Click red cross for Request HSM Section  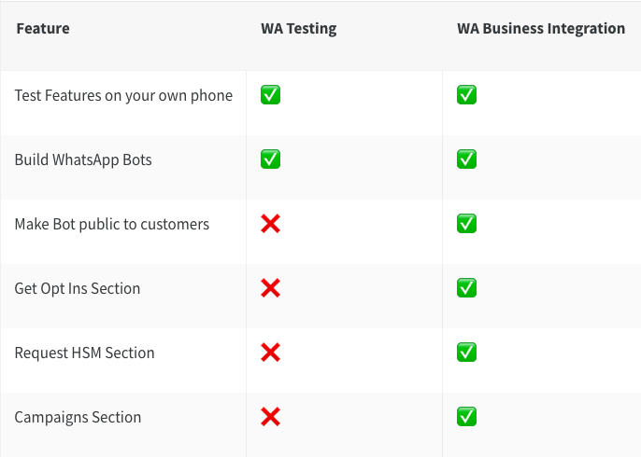coord(270,353)
